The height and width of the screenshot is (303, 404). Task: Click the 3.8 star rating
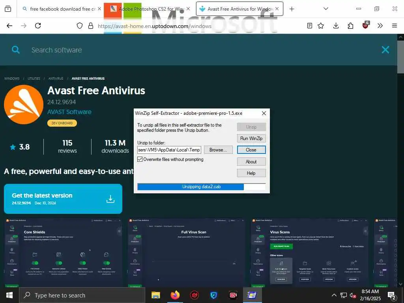coord(20,147)
